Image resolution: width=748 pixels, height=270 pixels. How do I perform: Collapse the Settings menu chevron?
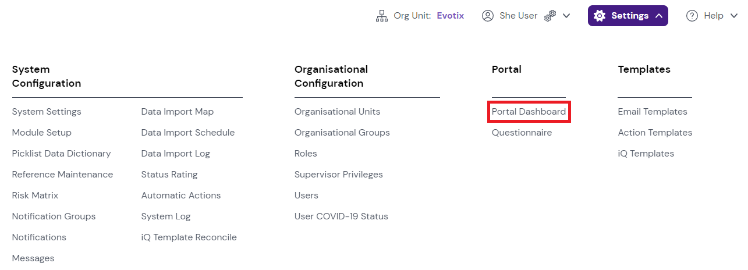click(x=659, y=16)
